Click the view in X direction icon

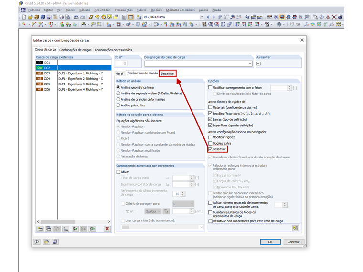click(237, 24)
